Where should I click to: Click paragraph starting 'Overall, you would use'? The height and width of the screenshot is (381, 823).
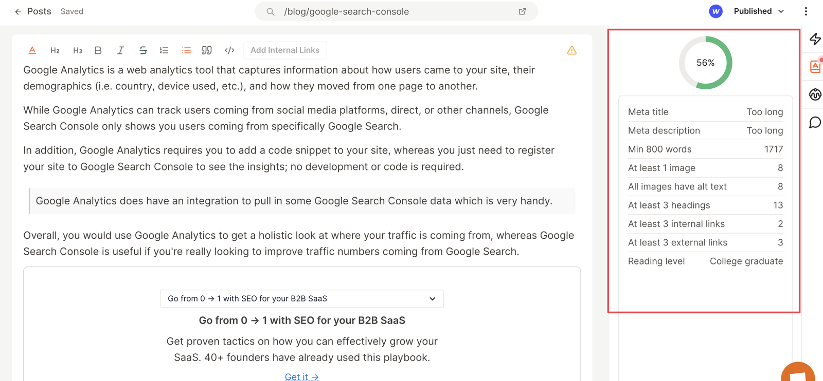[299, 243]
